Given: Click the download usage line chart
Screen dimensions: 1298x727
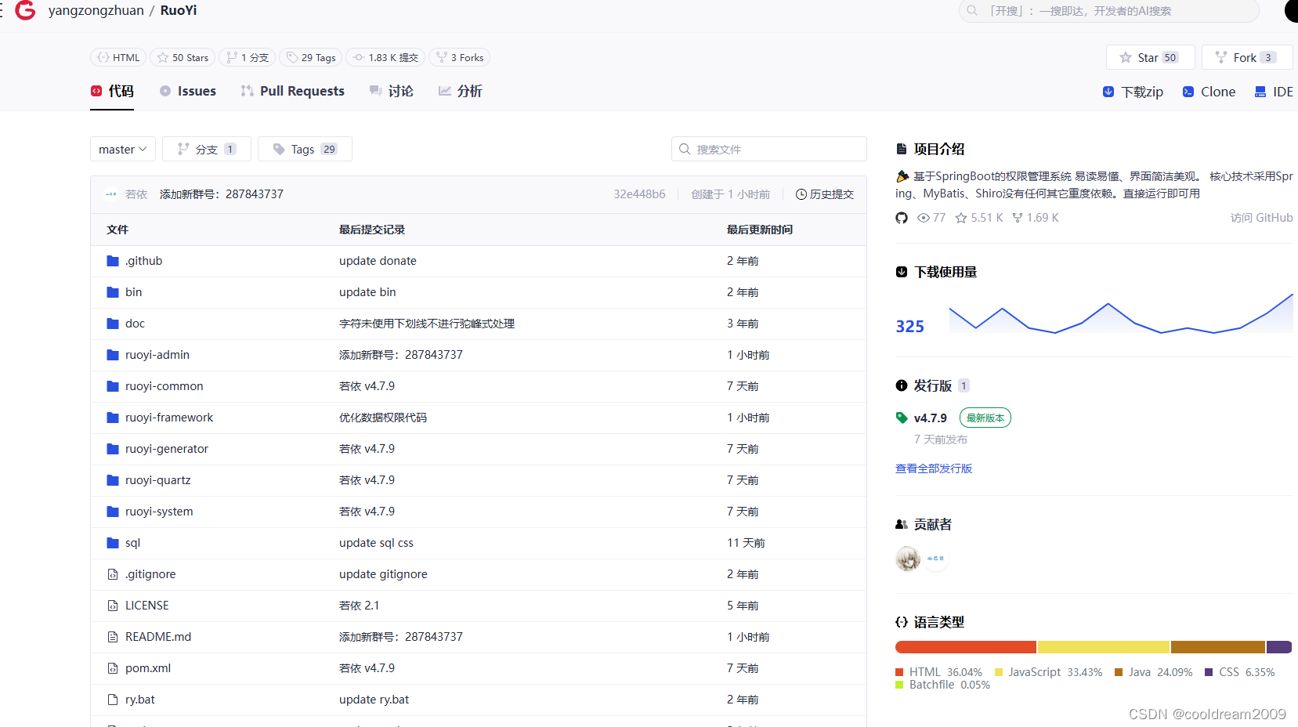Looking at the screenshot, I should (x=1121, y=313).
